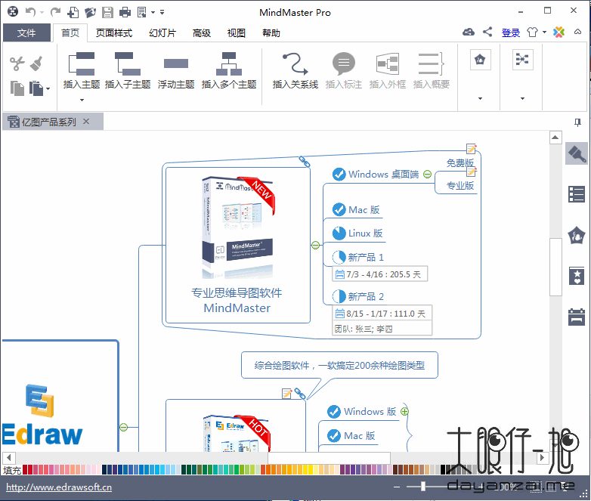591x501 pixels.
Task: Open dropdown under pentagon ribbon button
Action: [480, 98]
